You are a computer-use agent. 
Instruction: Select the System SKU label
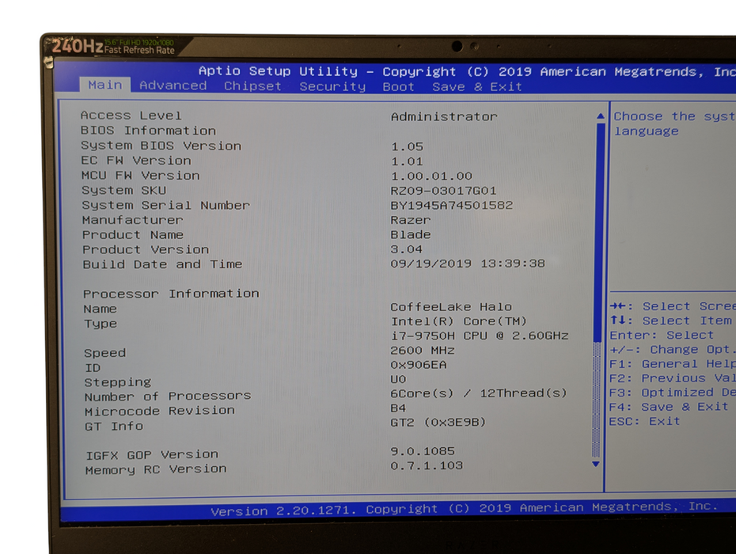point(124,190)
